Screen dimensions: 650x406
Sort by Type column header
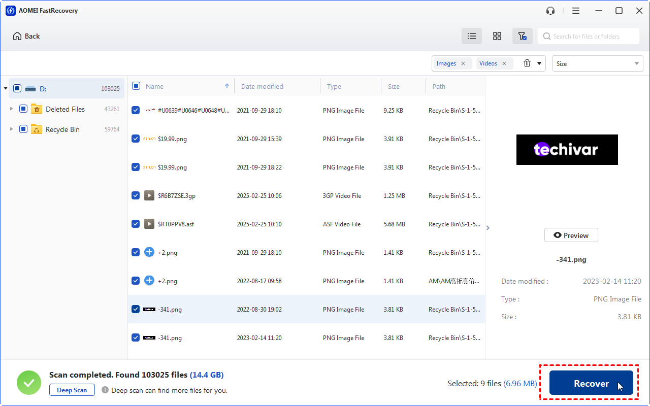click(x=334, y=86)
